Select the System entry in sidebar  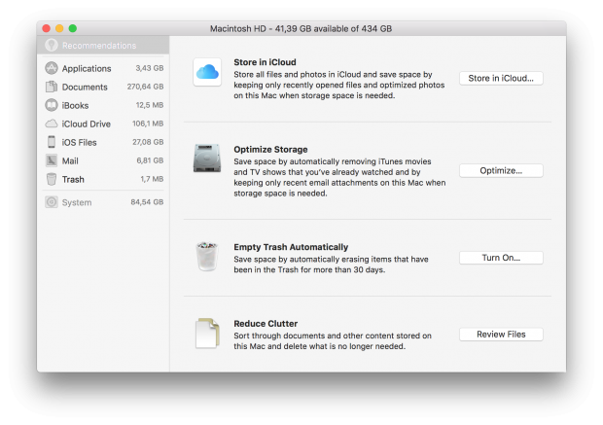tap(76, 202)
